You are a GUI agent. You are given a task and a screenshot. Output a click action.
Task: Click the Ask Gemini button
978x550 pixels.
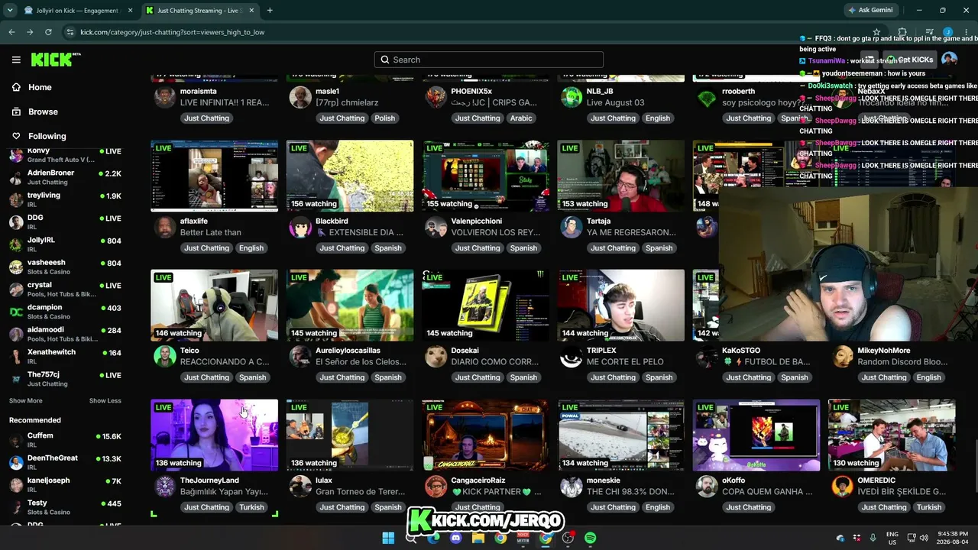click(871, 11)
